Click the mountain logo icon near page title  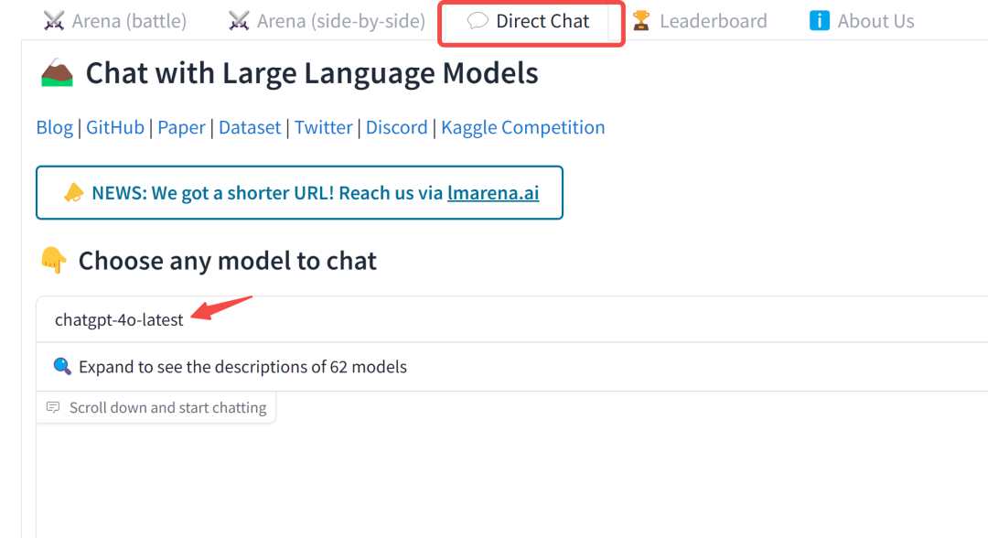(x=58, y=73)
